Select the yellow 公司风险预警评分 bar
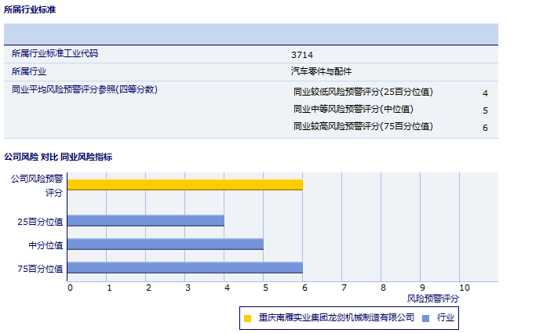The height and width of the screenshot is (333, 543). pos(185,185)
